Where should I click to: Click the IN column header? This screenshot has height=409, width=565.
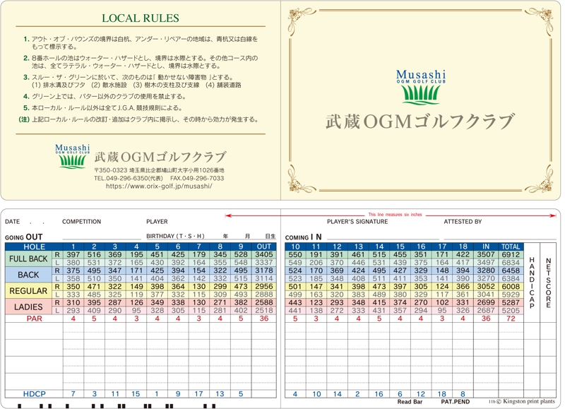pos(486,247)
